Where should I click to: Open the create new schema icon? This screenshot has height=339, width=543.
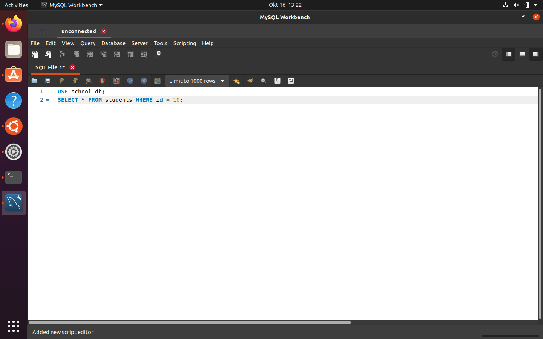[76, 54]
